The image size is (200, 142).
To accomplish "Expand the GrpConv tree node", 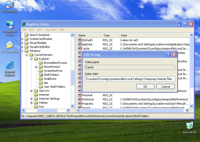I will coord(31,91).
